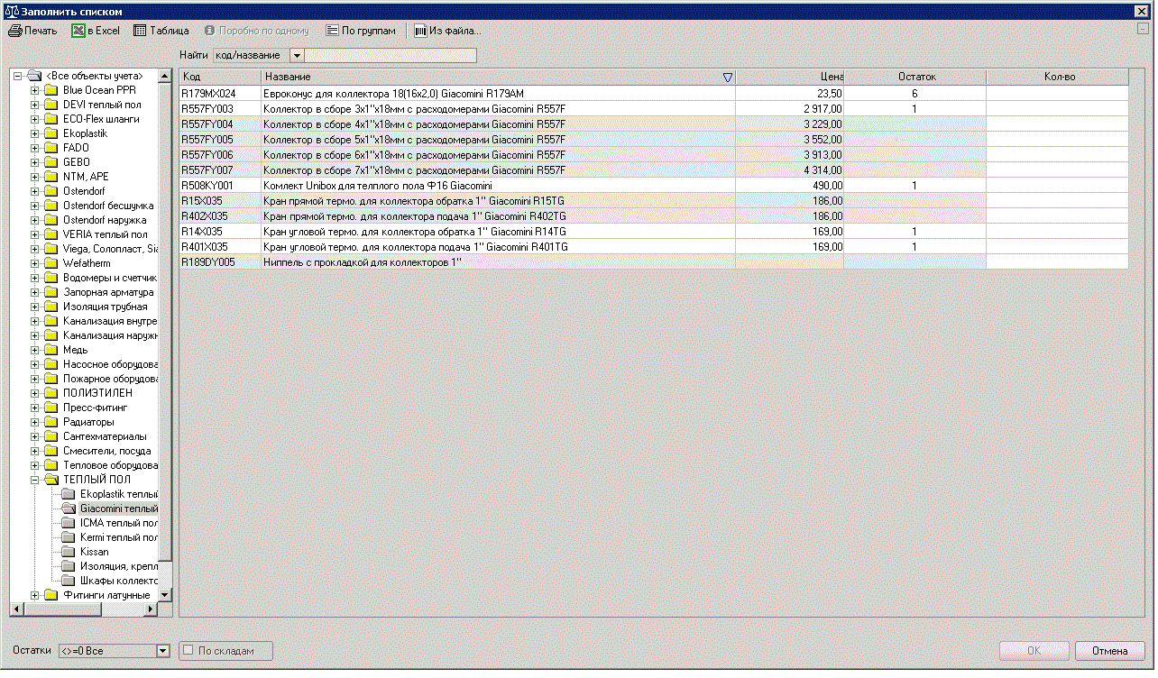Click the Комлект Unibox для теплого пола row name

point(378,186)
